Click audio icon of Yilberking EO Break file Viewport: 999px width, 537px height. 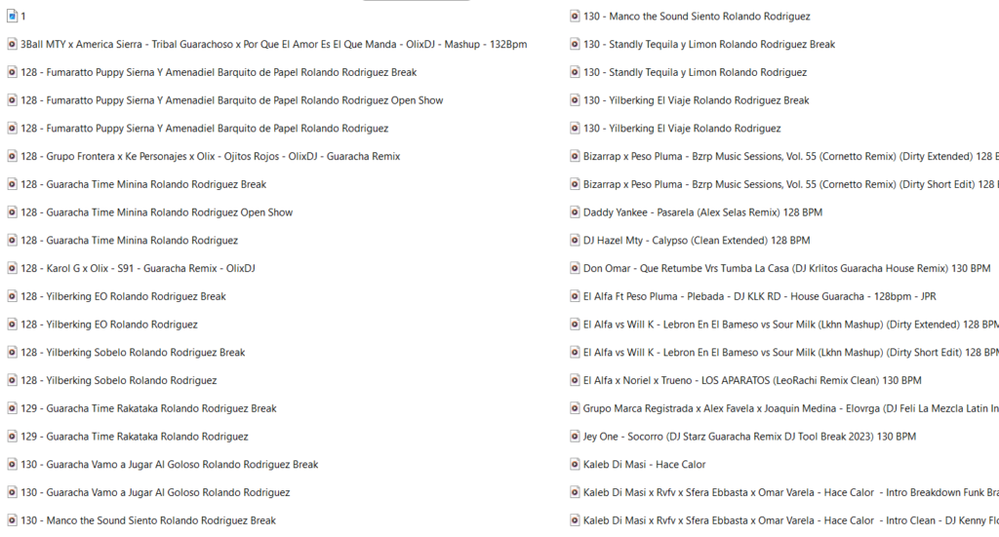coord(12,296)
